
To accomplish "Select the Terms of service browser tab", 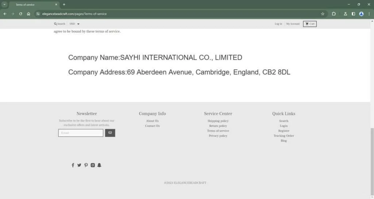I will [33, 4].
